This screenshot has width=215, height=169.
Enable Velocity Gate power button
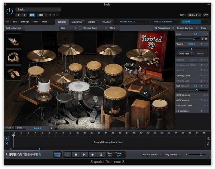click(201, 81)
